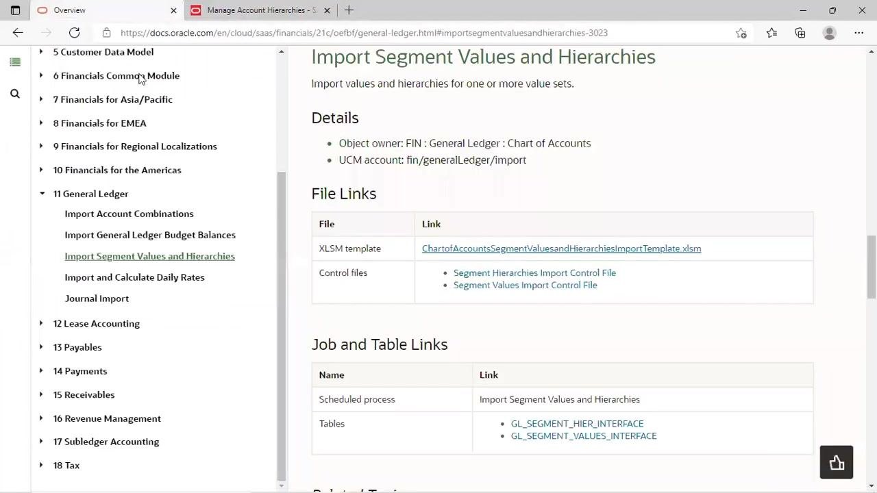Open a new browser tab

click(349, 10)
